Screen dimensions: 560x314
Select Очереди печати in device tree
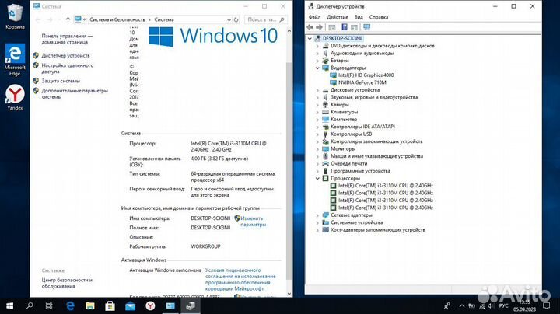click(348, 163)
